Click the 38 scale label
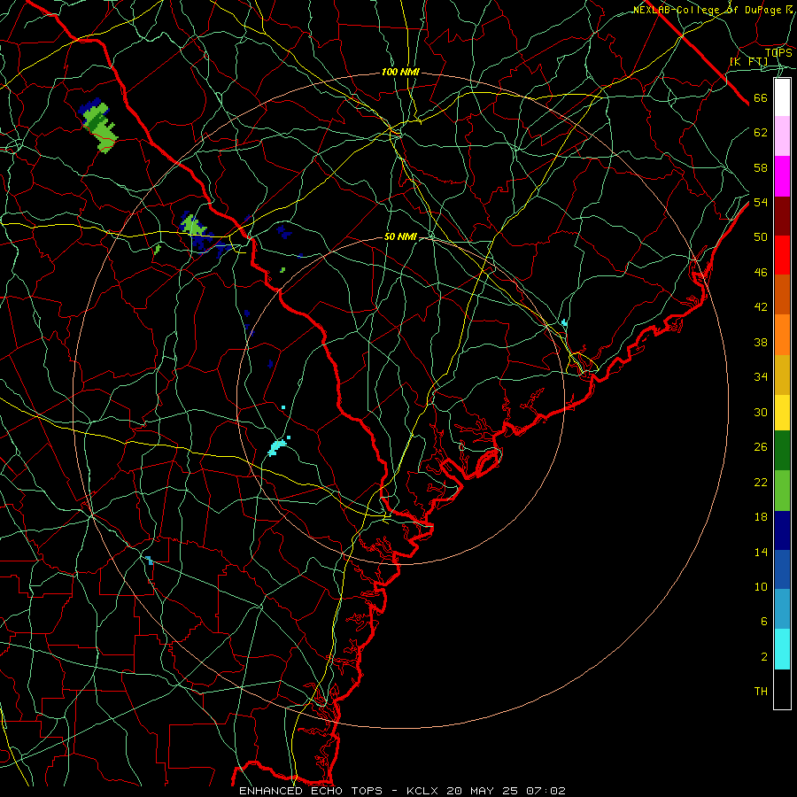Screen dimensions: 797x797 pos(761,342)
